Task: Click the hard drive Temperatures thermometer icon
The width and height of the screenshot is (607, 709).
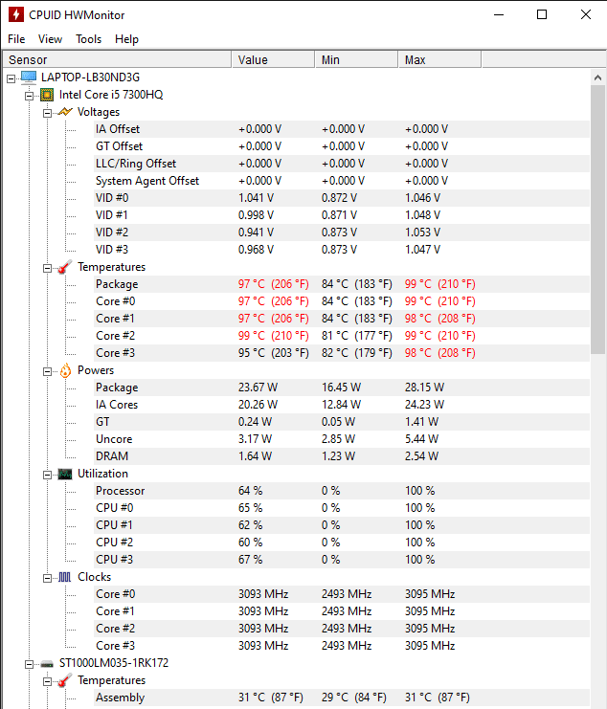Action: pyautogui.click(x=65, y=680)
